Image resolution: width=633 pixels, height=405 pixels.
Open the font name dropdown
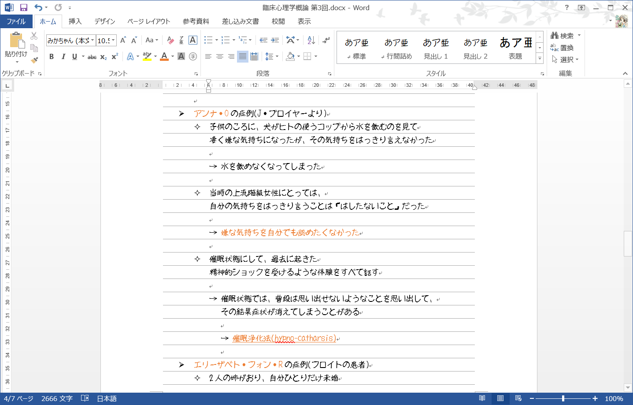tap(93, 41)
